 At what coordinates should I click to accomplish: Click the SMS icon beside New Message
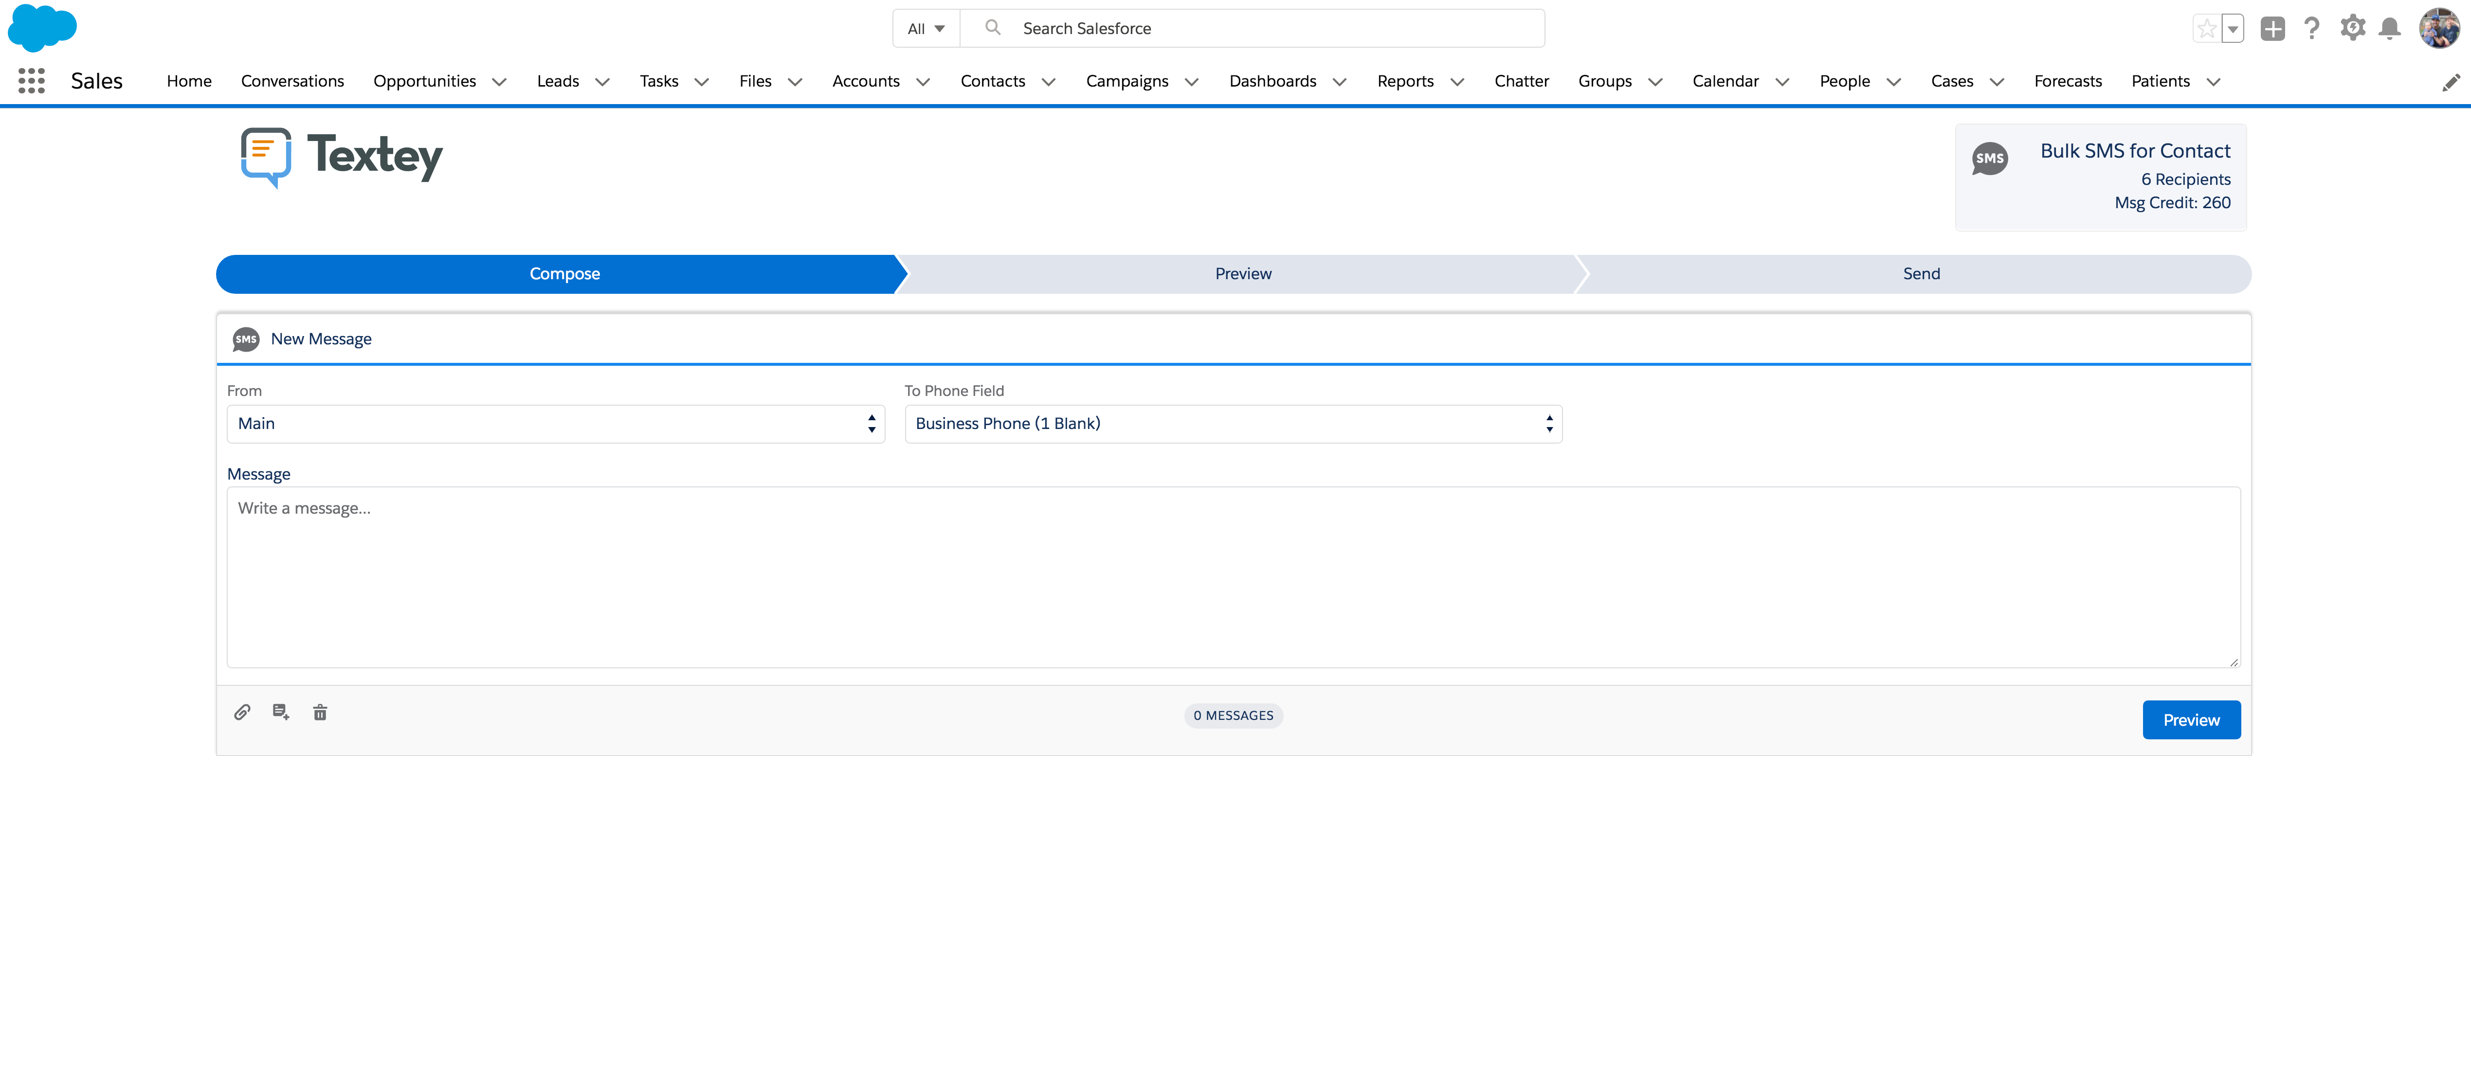(x=247, y=340)
